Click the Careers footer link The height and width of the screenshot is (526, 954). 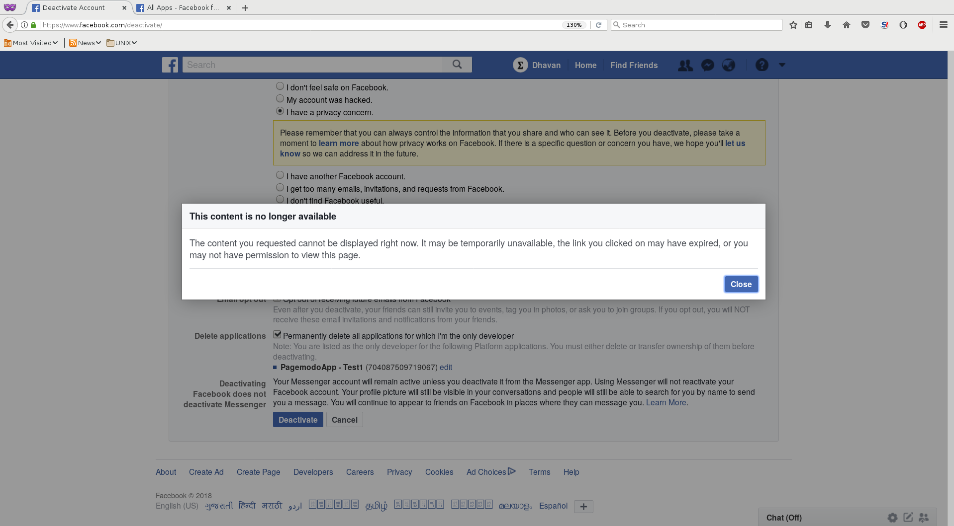(x=360, y=472)
